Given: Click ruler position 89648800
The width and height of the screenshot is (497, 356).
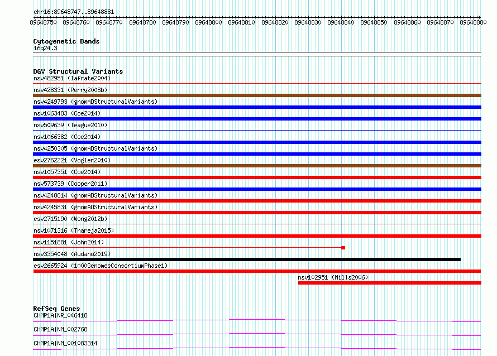Looking at the screenshot, I should [208, 22].
